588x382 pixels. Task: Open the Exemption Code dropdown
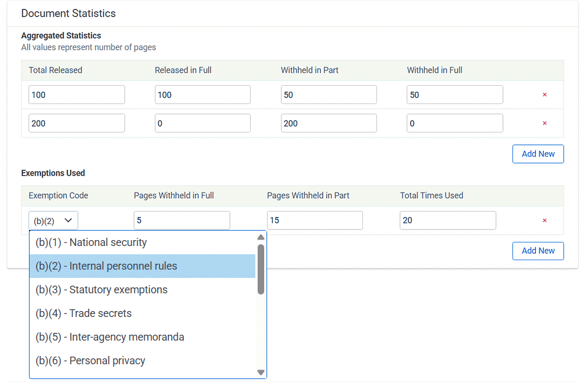click(x=53, y=221)
